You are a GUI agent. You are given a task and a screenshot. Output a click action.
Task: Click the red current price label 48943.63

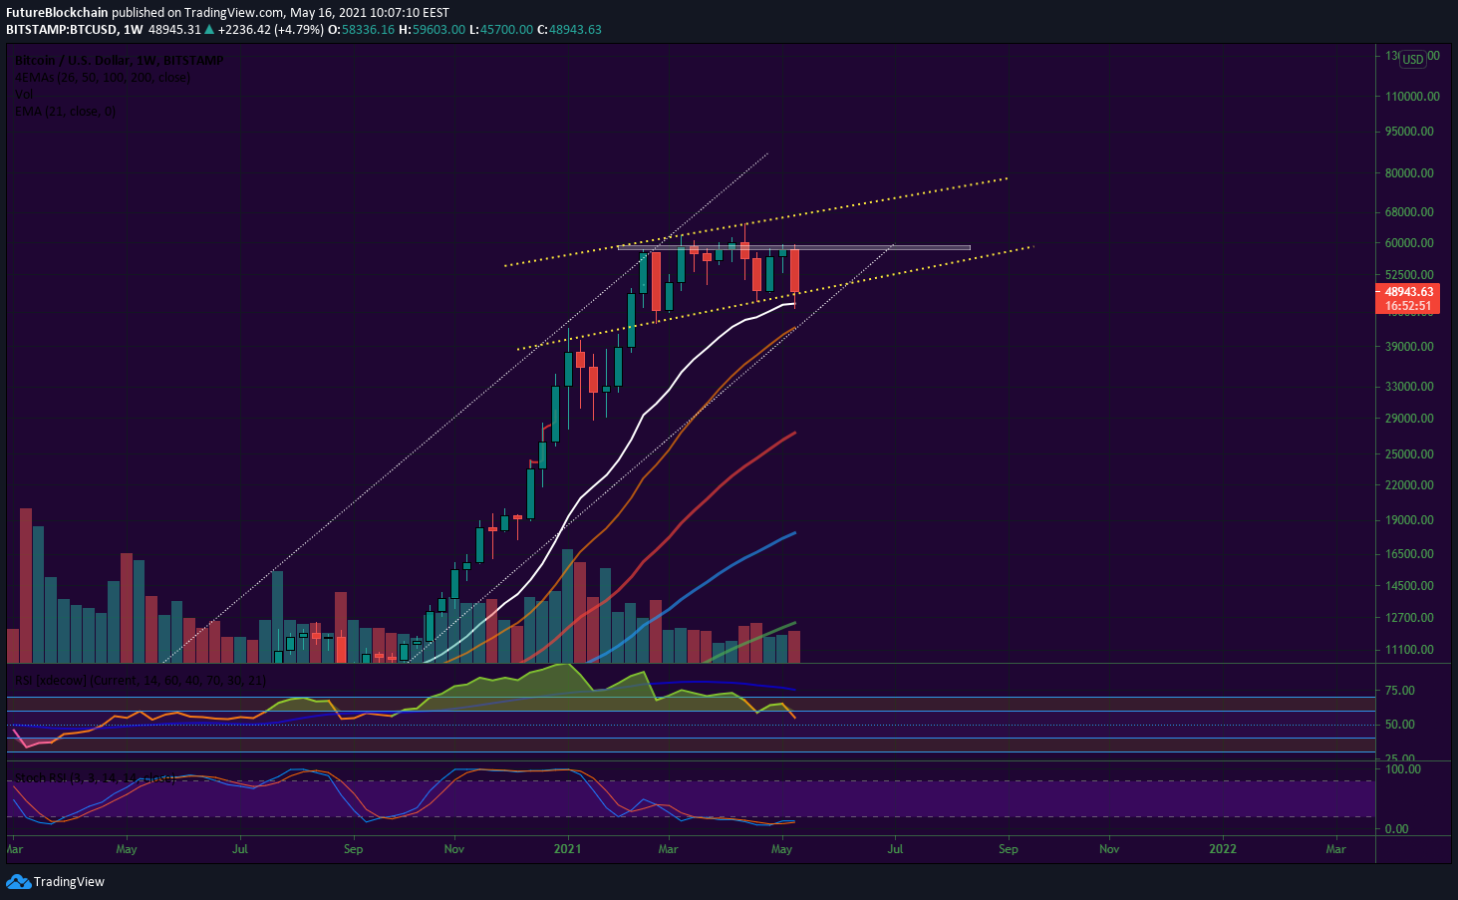(x=1408, y=292)
